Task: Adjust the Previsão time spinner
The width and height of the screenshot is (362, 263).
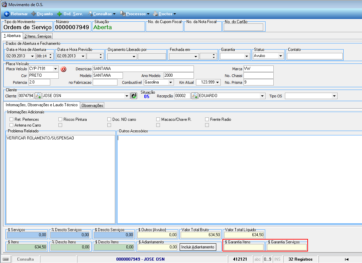Action: point(101,56)
